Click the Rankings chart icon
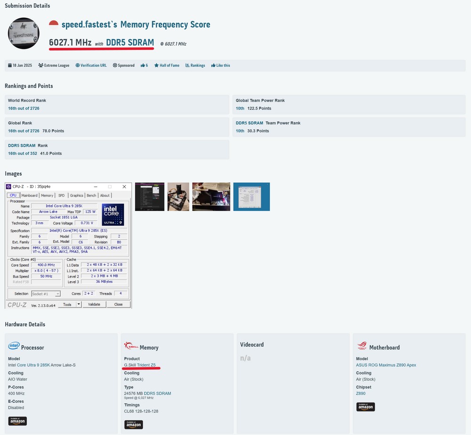Screen dimensions: 471x435 point(187,65)
